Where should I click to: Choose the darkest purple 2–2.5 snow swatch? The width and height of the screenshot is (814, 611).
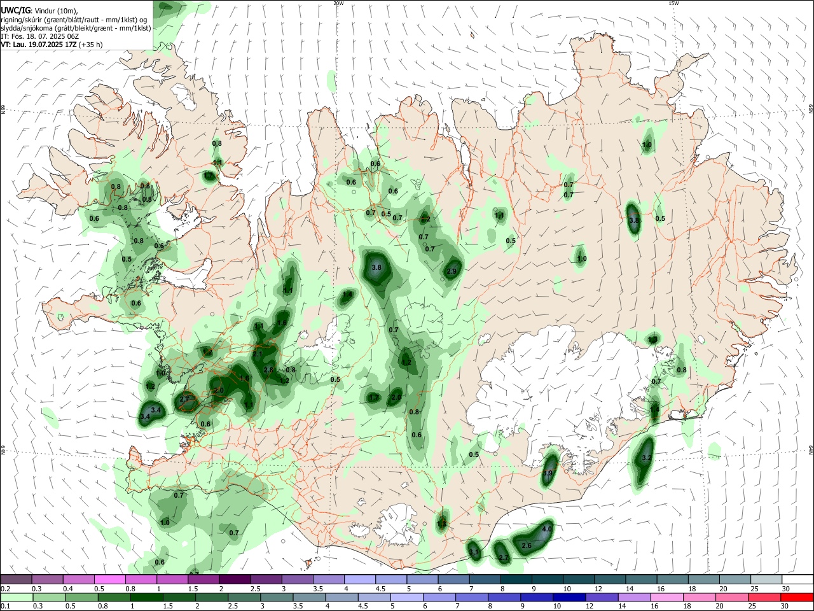click(235, 580)
